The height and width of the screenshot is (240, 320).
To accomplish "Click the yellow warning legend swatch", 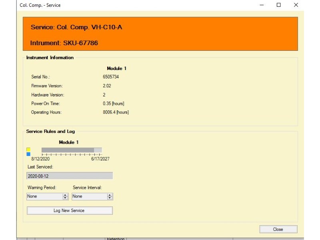I will [28, 150].
